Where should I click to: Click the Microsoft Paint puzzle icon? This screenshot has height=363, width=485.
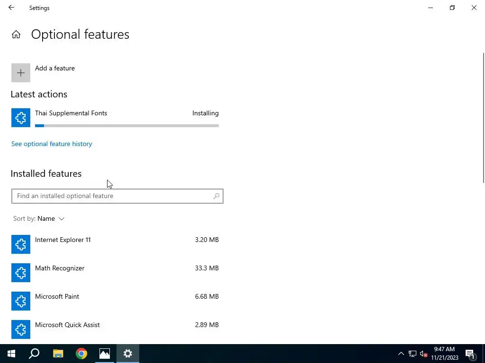coord(21,301)
